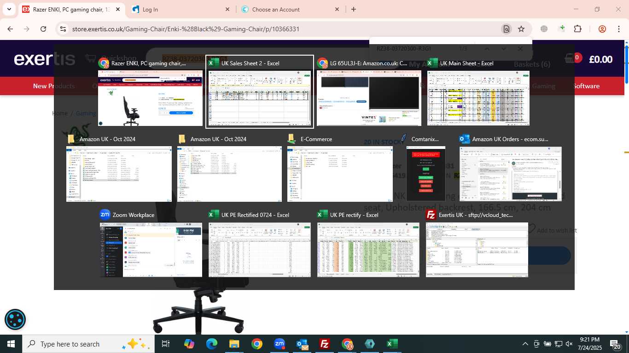Open the Chrome profile avatar
Image resolution: width=629 pixels, height=353 pixels.
602,29
